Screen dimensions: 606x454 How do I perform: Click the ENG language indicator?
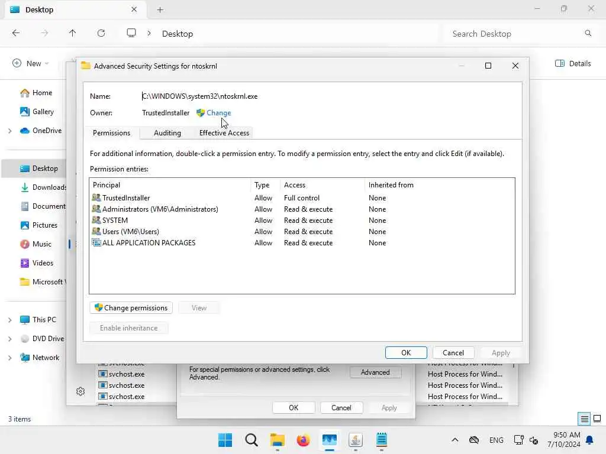pos(497,440)
